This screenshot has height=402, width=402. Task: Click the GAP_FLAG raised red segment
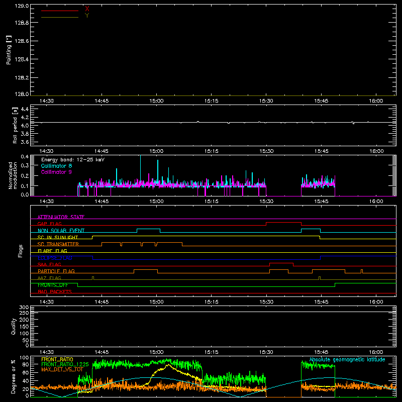283,222
